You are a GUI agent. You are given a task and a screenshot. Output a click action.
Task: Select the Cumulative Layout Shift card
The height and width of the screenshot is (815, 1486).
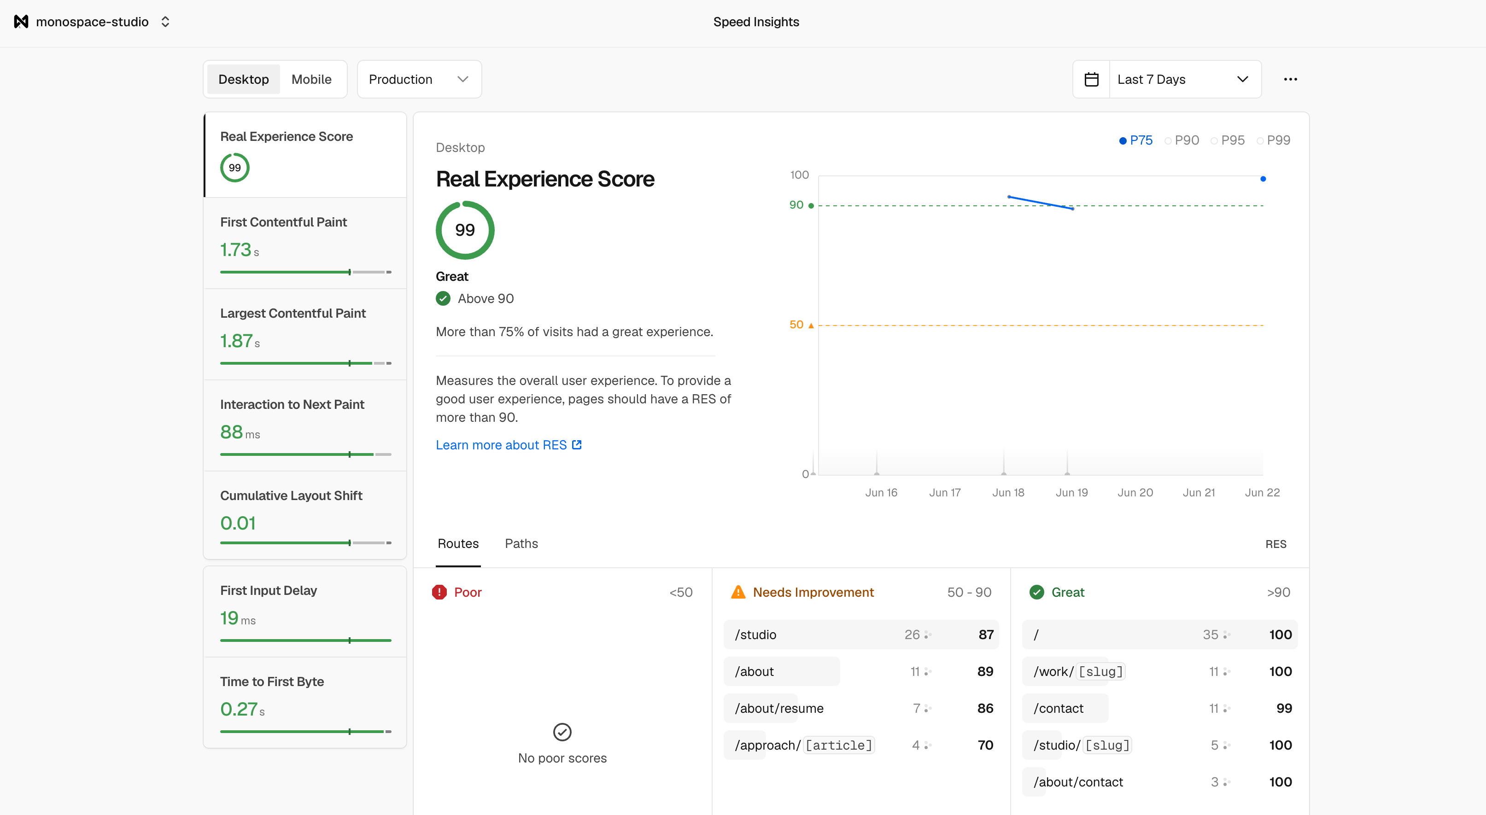305,515
